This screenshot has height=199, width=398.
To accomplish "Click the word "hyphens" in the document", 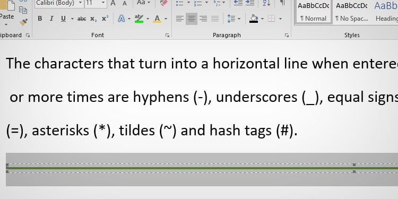I will (161, 97).
